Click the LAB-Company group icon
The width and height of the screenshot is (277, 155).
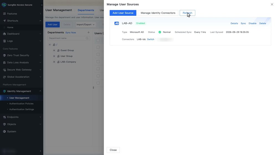[x=58, y=62]
